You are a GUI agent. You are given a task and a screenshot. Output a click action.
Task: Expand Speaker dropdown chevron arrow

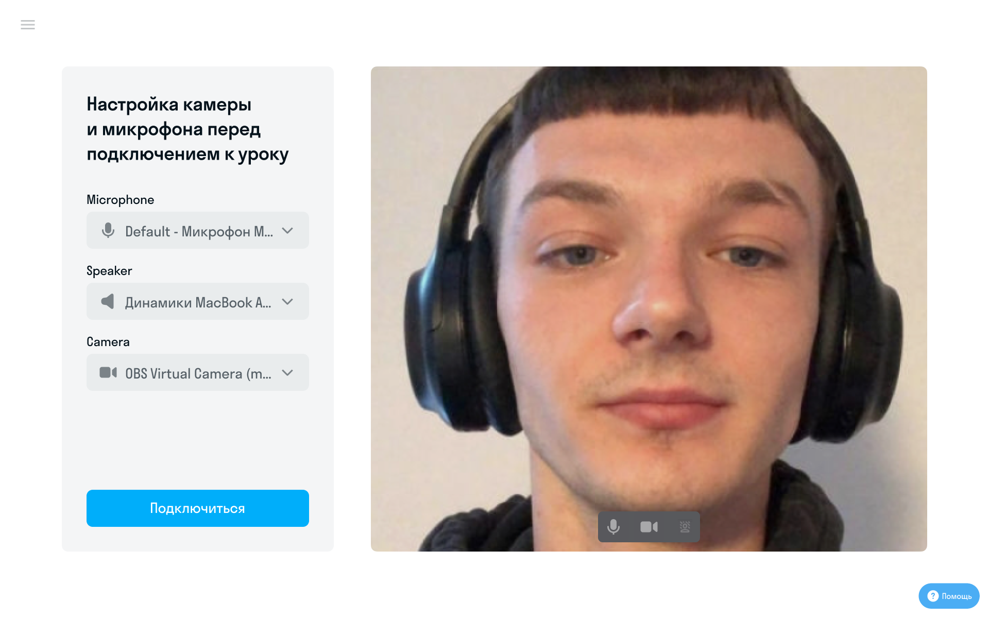pos(287,302)
